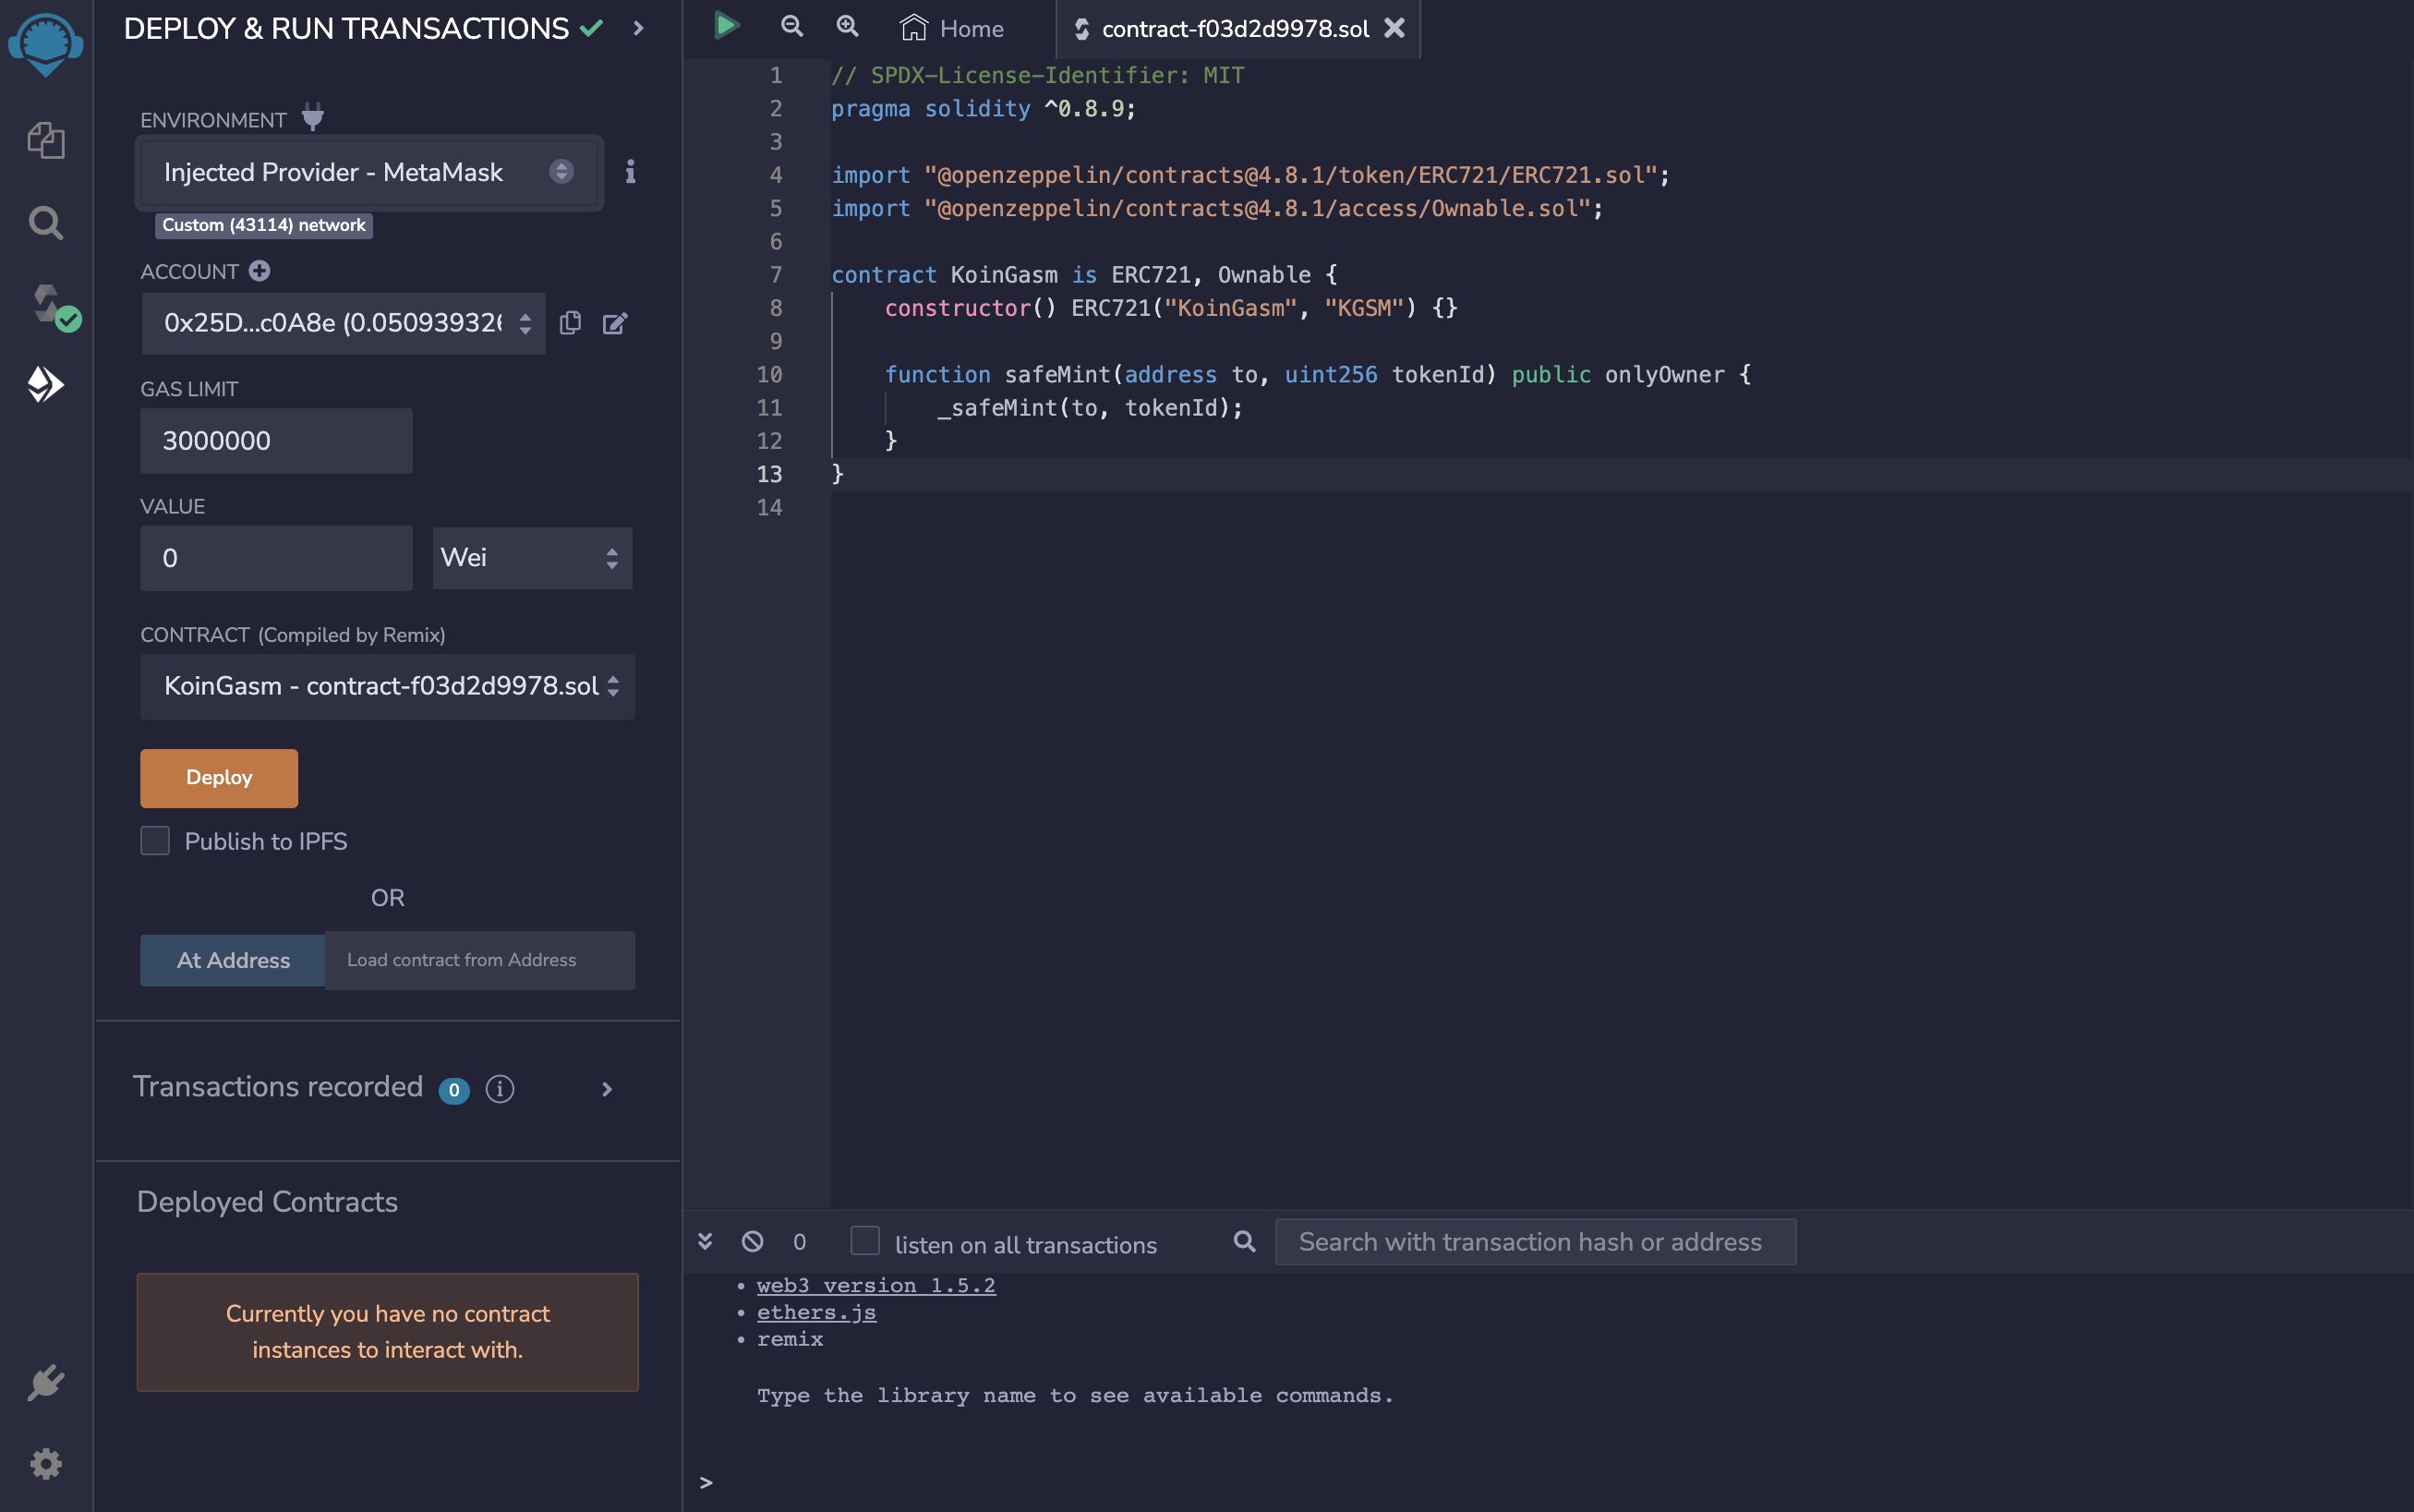Viewport: 2414px width, 1512px height.
Task: Open the Plugin Manager plug icon
Action: [x=46, y=1382]
